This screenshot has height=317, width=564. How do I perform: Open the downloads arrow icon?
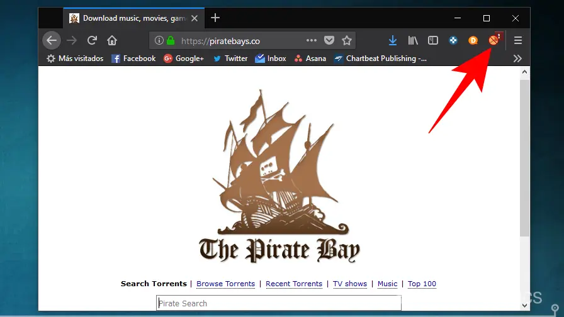pos(393,40)
